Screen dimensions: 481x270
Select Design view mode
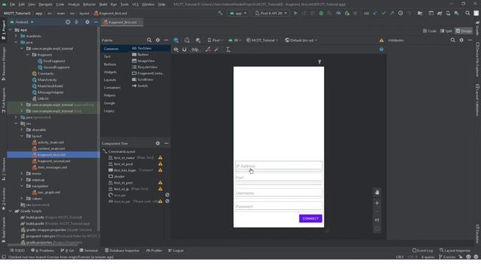(x=464, y=31)
